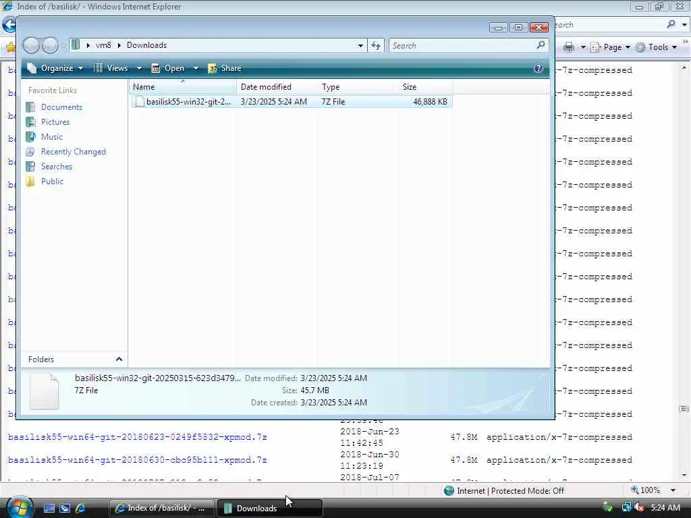Expand the arrow between vm8 and Downloads
This screenshot has width=691, height=518.
(119, 45)
